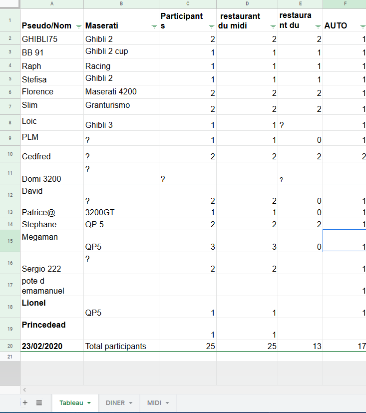Viewport: 366px width, 413px height.
Task: Select row 20 header
Action: [x=10, y=346]
